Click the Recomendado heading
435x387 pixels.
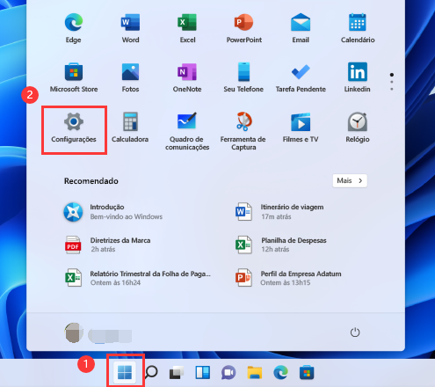(91, 181)
